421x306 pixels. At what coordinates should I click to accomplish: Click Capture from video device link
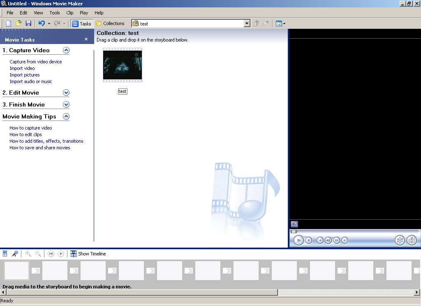36,62
